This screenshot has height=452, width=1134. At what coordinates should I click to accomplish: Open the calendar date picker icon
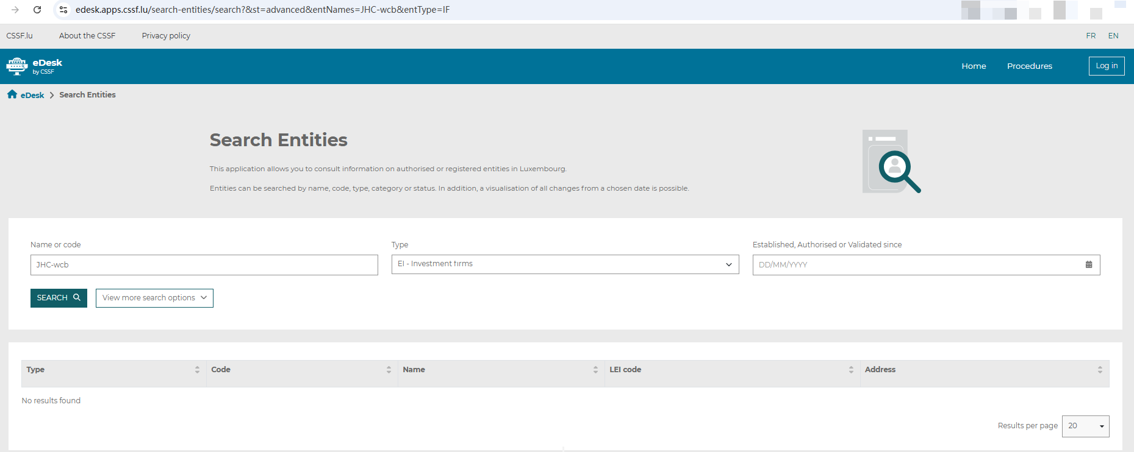(x=1089, y=264)
